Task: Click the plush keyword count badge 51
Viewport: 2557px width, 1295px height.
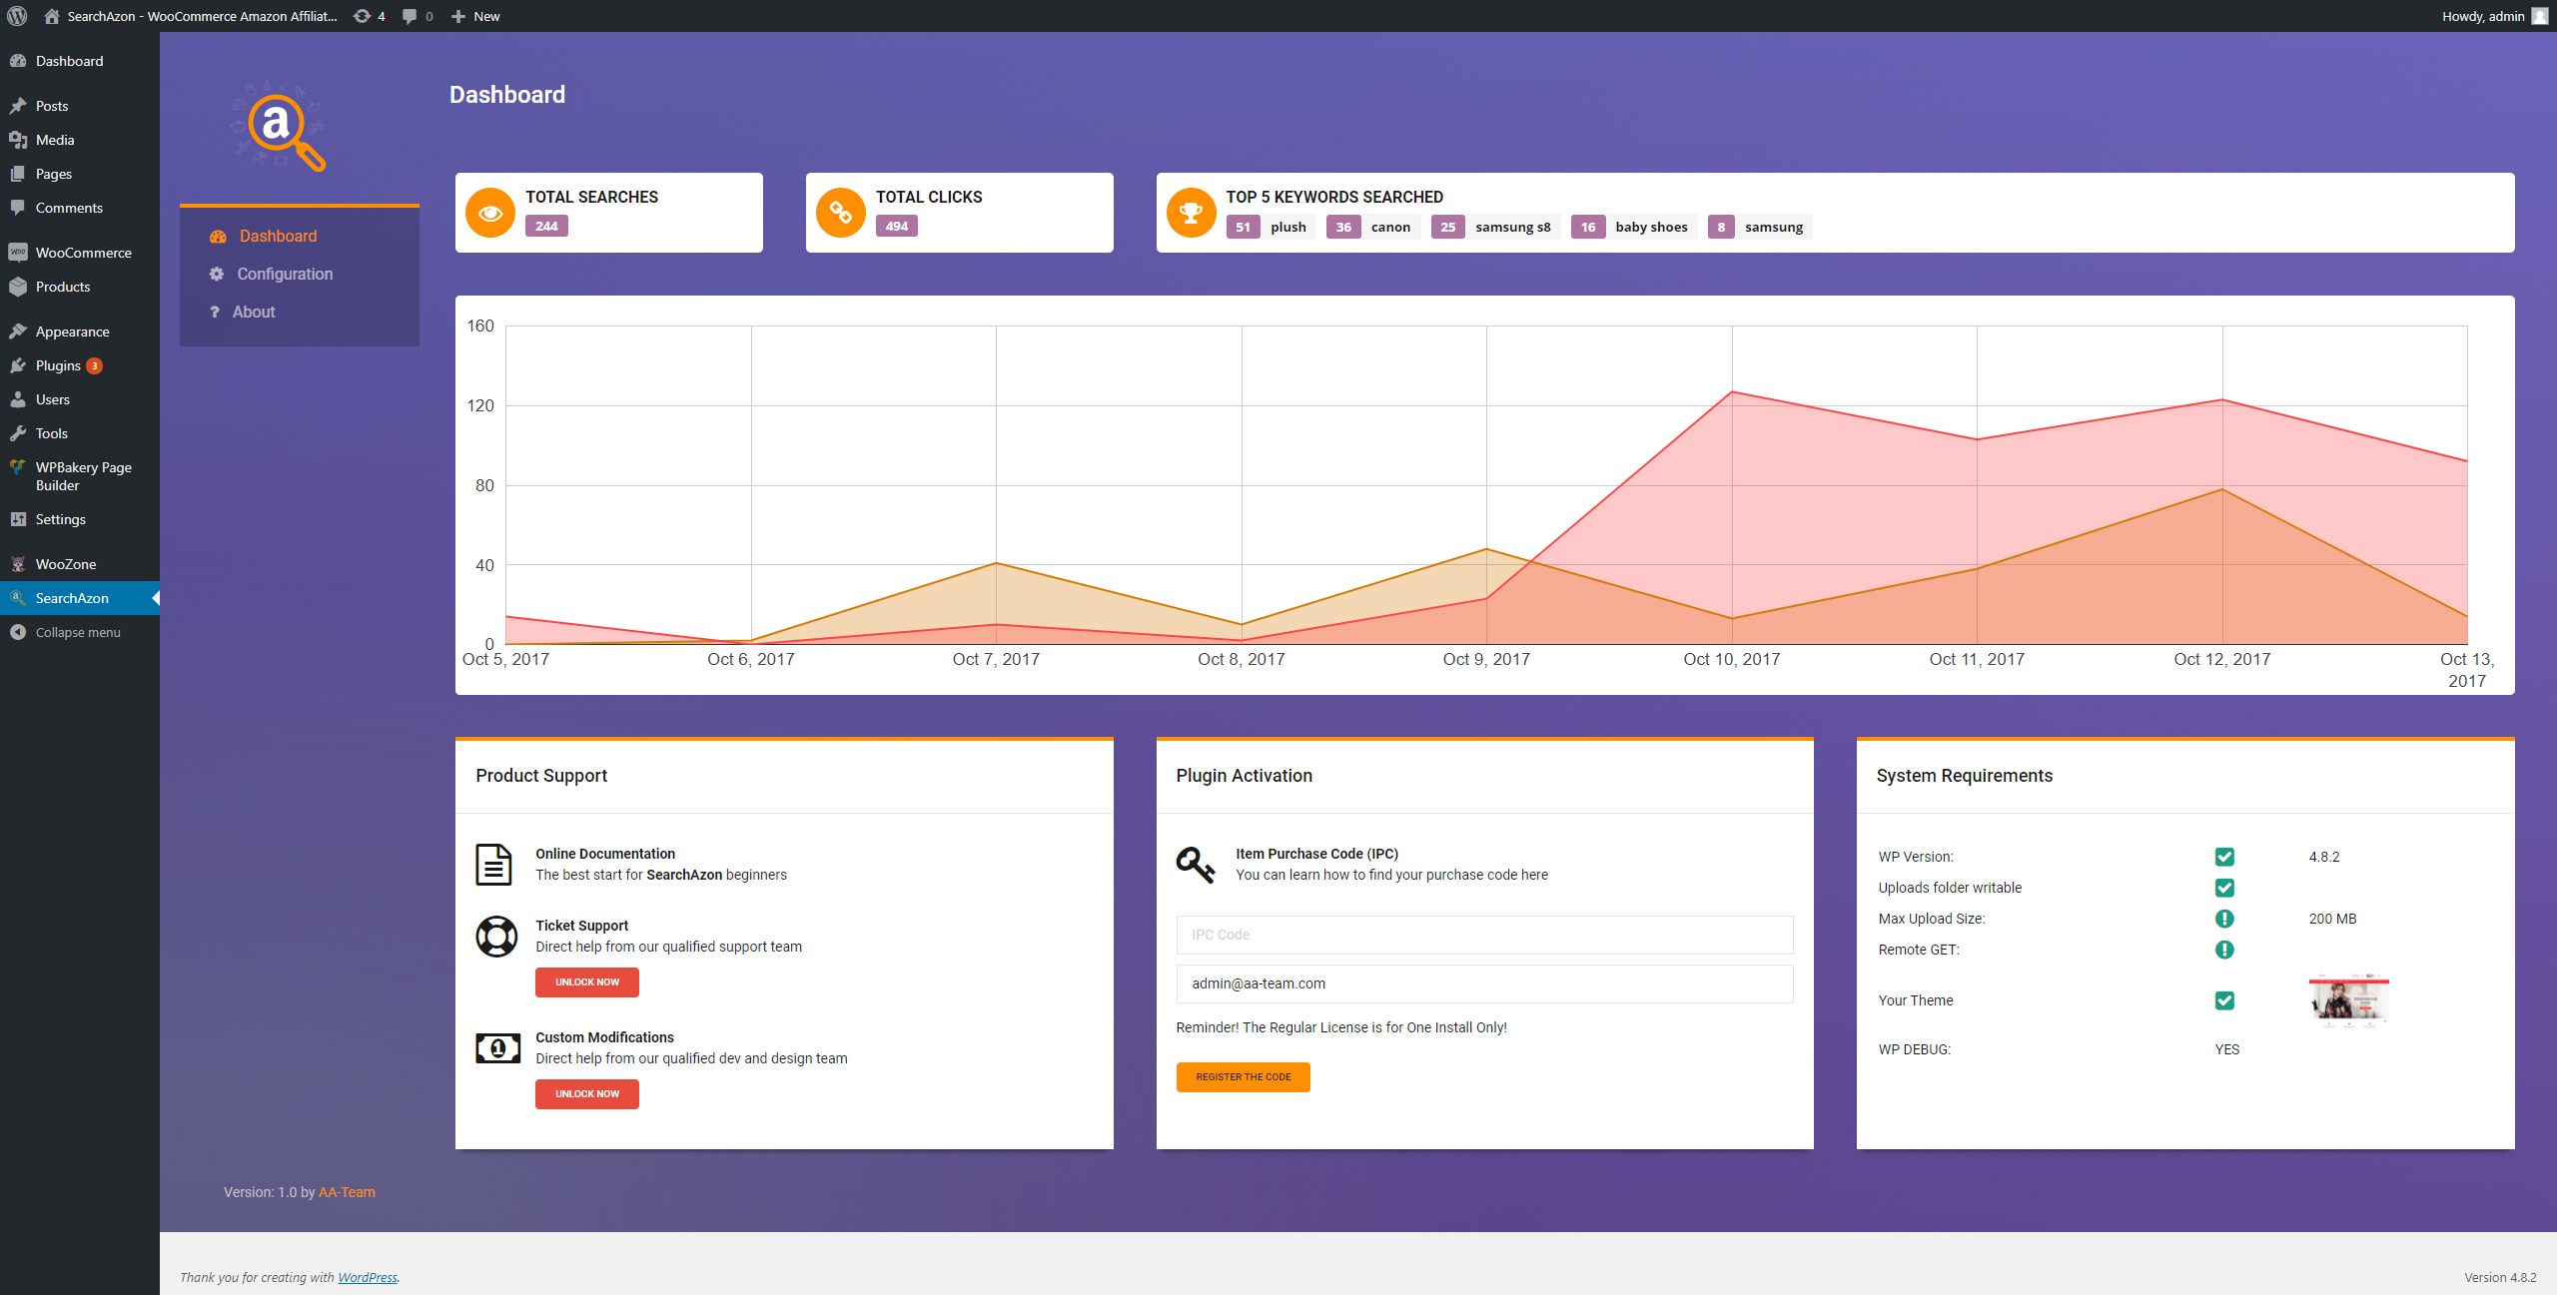Action: point(1243,227)
